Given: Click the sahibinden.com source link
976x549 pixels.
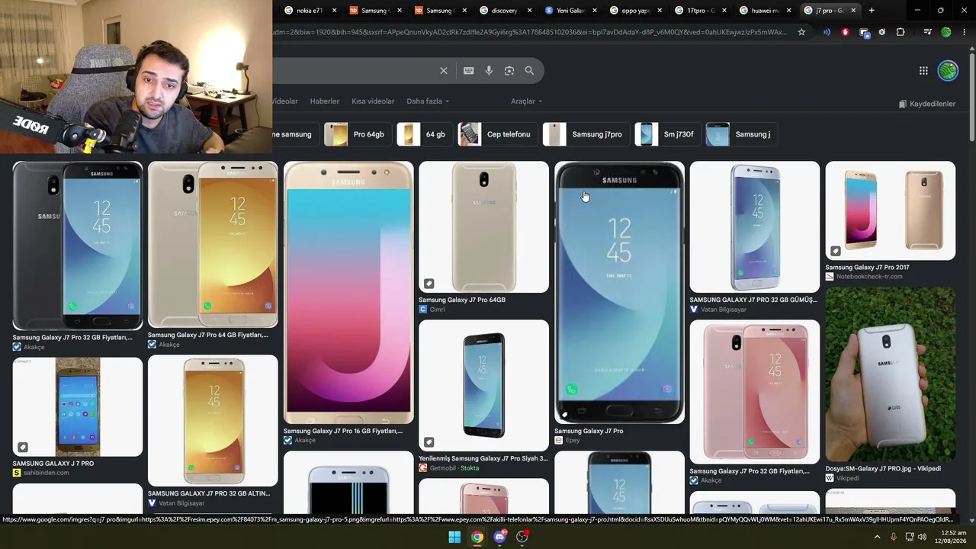Looking at the screenshot, I should tap(40, 473).
